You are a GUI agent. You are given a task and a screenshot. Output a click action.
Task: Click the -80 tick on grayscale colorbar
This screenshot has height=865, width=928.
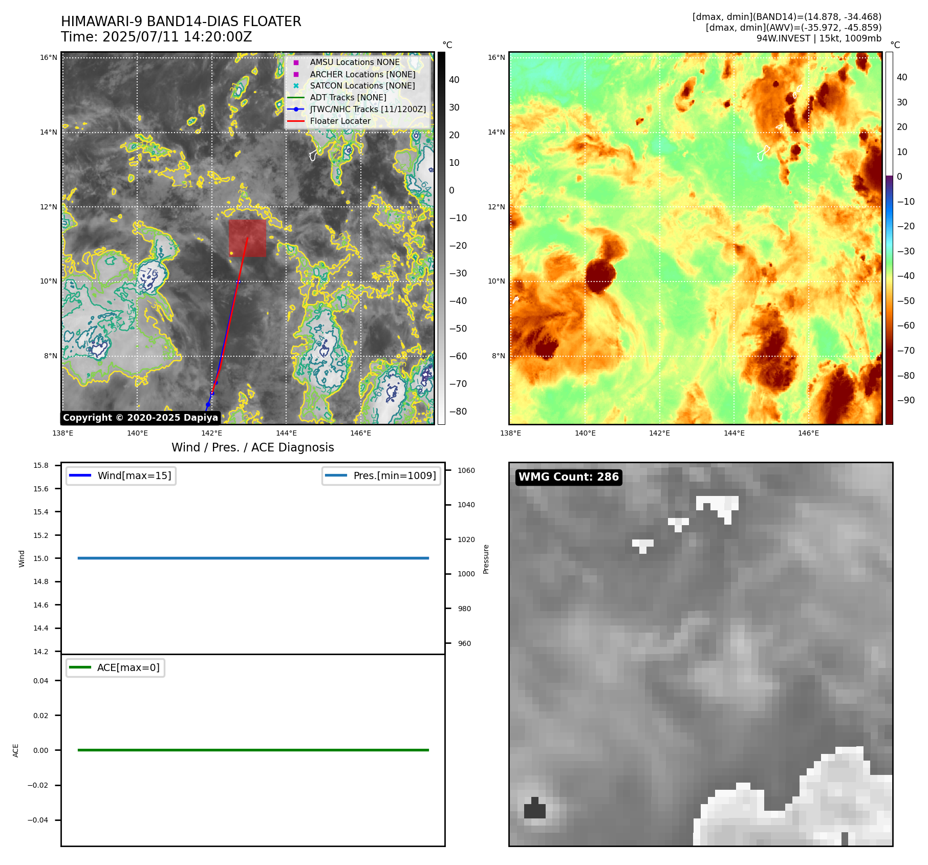tap(458, 412)
